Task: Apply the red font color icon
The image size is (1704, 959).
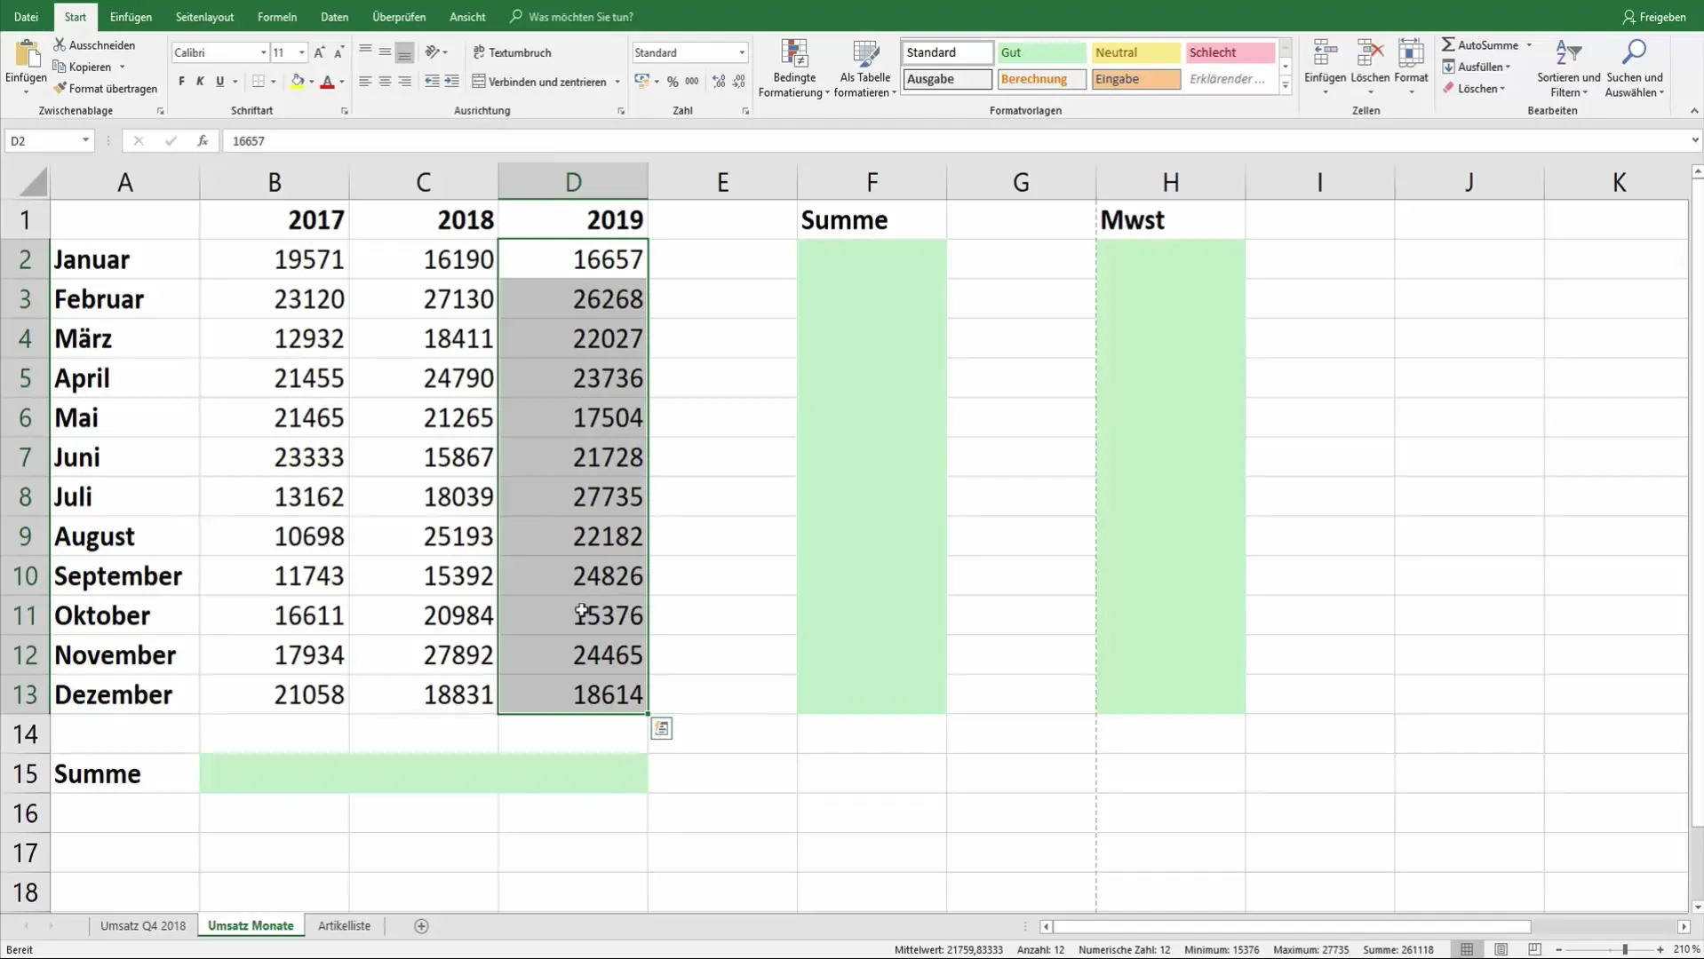Action: (327, 81)
